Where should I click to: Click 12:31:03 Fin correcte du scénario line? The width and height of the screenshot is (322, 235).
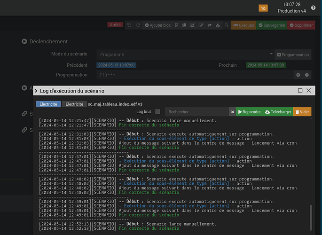[x=109, y=148]
